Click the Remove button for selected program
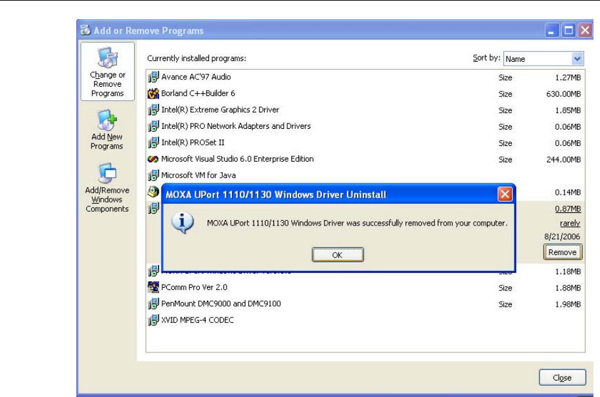600x397 pixels. (x=563, y=252)
